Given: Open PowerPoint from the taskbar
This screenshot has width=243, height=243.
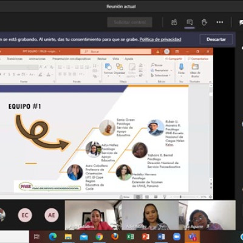Looking at the screenshot, I should (x=146, y=236).
